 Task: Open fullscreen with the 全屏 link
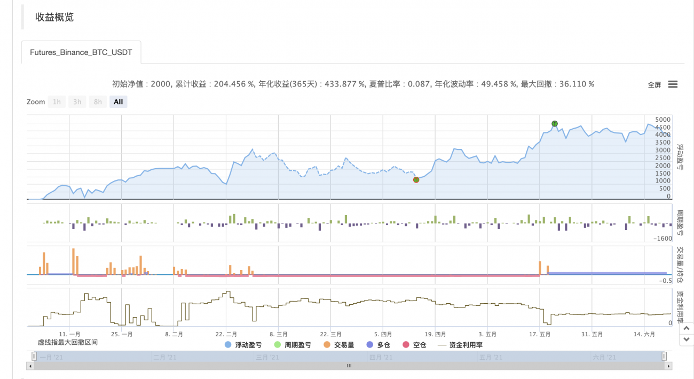pyautogui.click(x=653, y=84)
